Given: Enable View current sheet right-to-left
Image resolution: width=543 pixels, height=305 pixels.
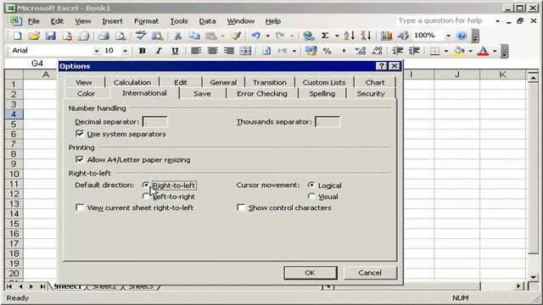Looking at the screenshot, I should click(80, 208).
